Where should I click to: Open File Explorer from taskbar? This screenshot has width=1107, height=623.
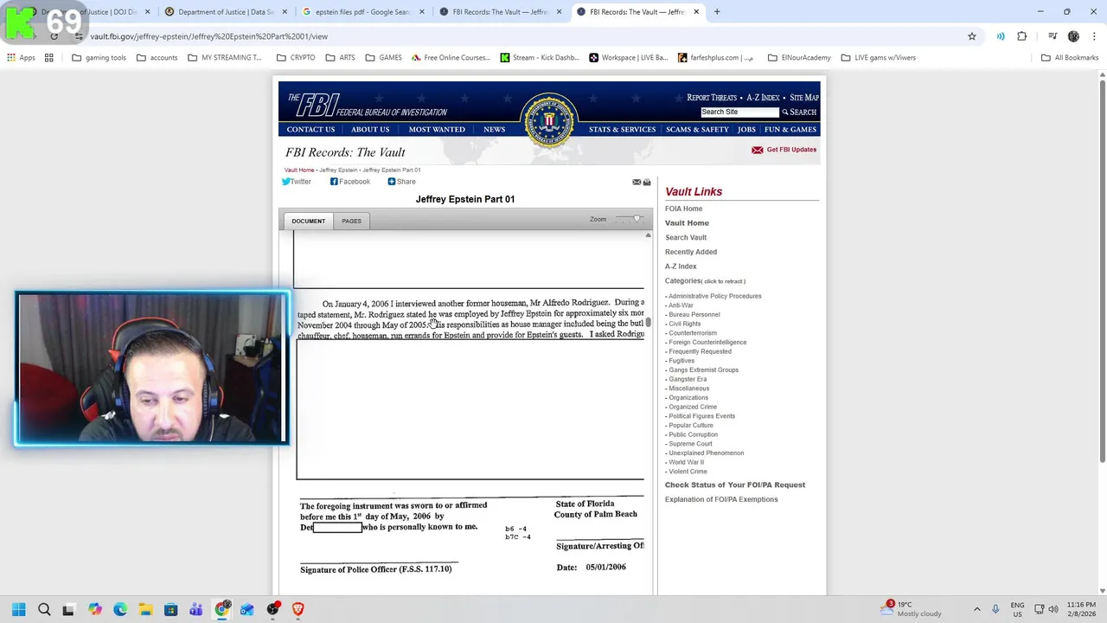(x=145, y=610)
